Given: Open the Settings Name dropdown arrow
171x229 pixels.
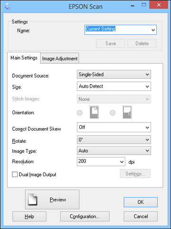Looking at the screenshot, I should 153,30.
